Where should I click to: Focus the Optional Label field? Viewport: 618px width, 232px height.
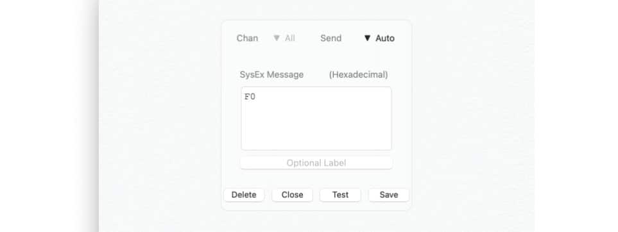pyautogui.click(x=316, y=163)
